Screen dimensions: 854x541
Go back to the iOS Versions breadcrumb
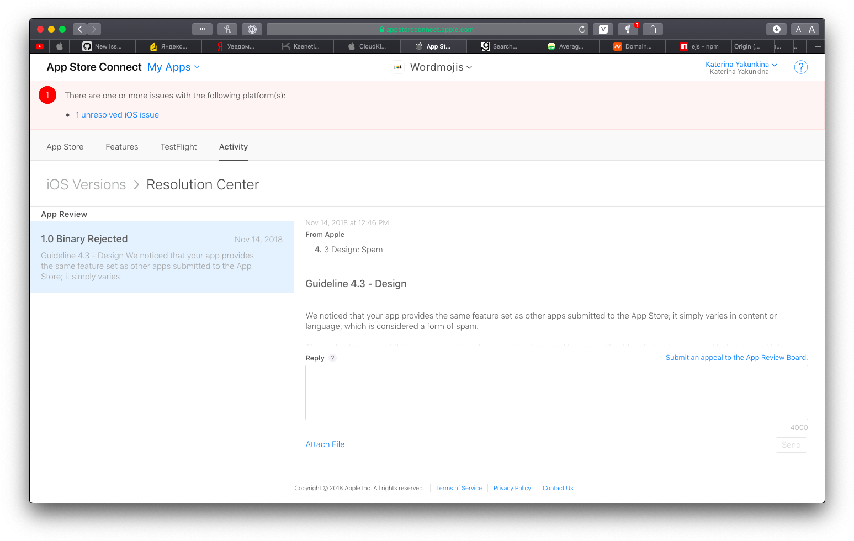point(86,184)
